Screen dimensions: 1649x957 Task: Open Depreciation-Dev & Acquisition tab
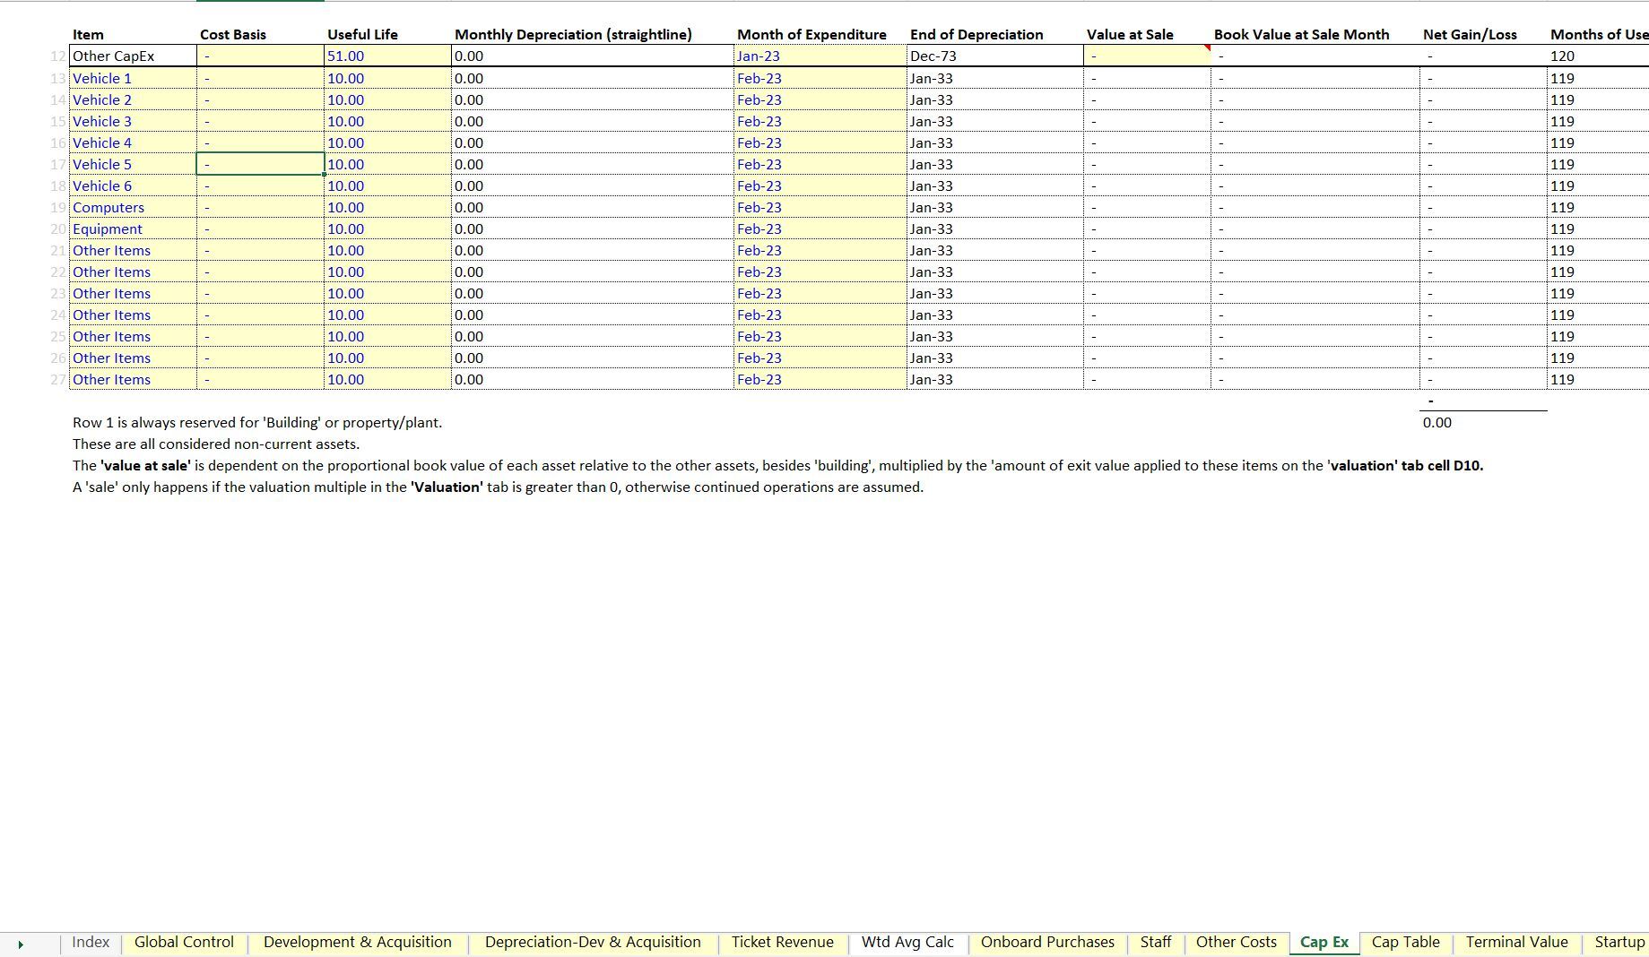pos(593,943)
